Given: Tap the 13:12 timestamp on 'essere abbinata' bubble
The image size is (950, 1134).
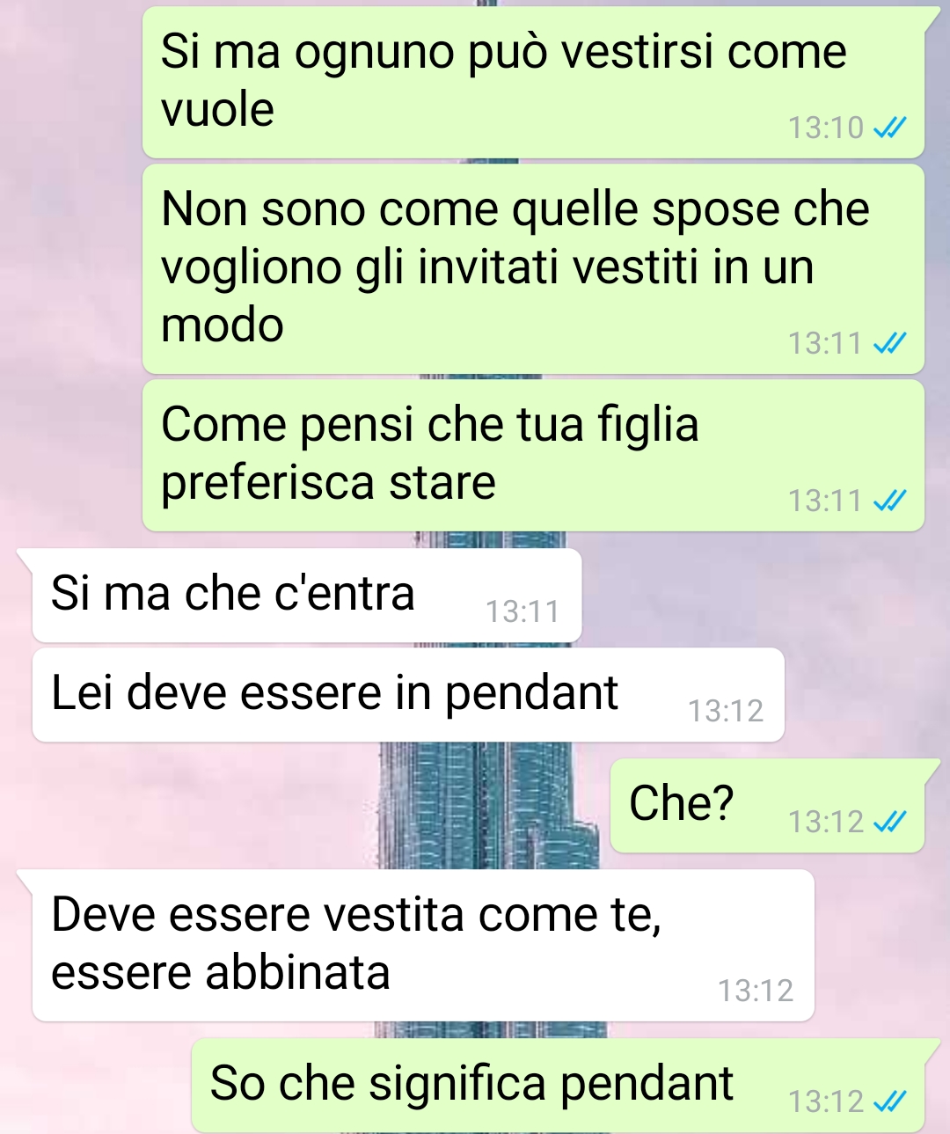Looking at the screenshot, I should click(x=756, y=991).
